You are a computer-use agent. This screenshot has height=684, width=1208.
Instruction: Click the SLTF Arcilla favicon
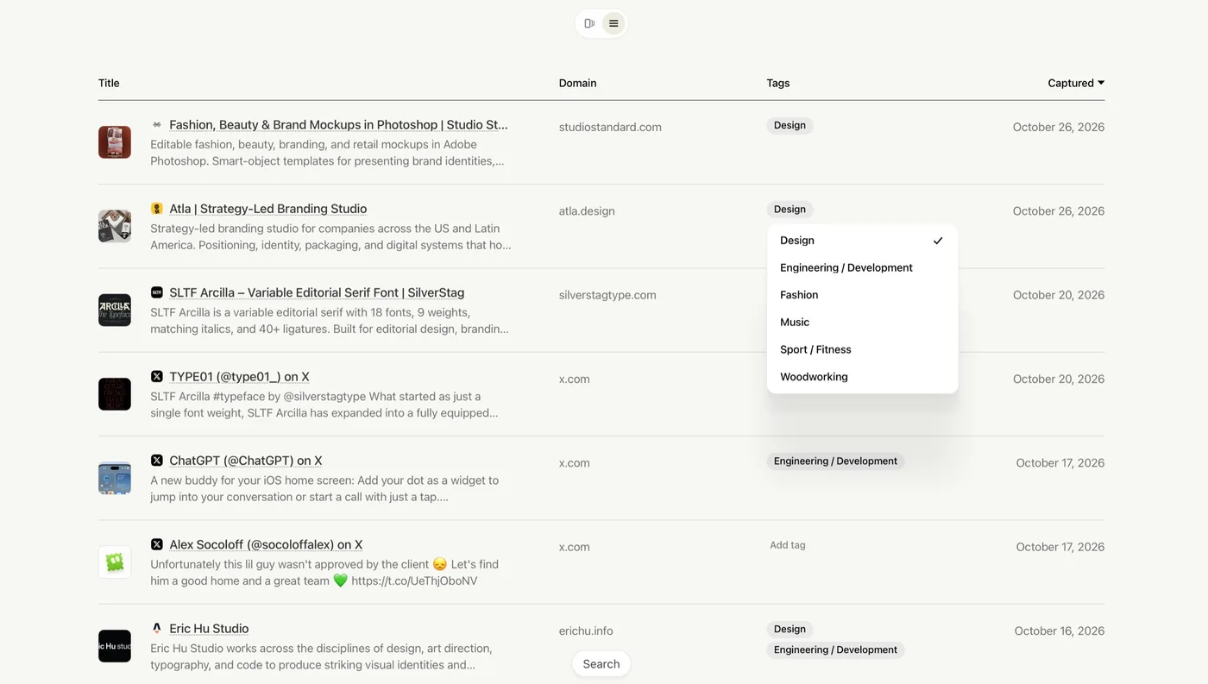(157, 292)
